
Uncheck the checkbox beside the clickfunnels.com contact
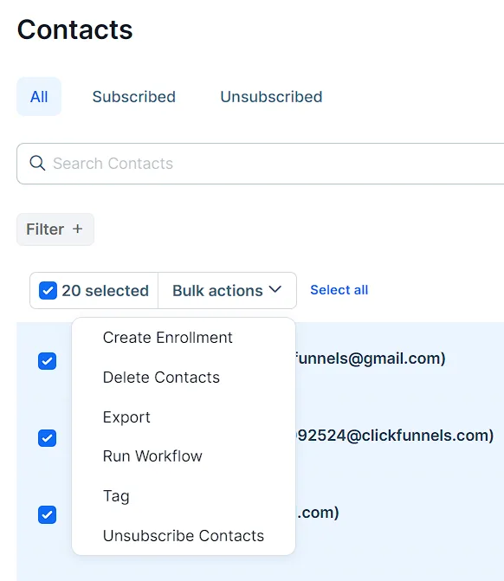[47, 438]
